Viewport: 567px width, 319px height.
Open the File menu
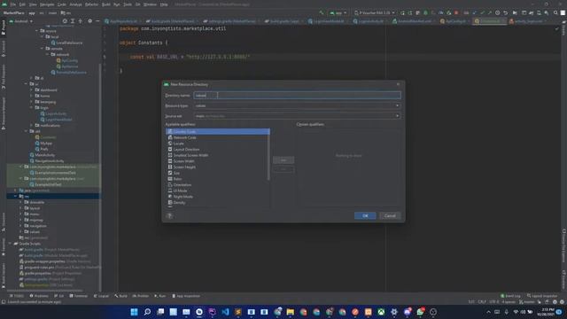[x=13, y=4]
